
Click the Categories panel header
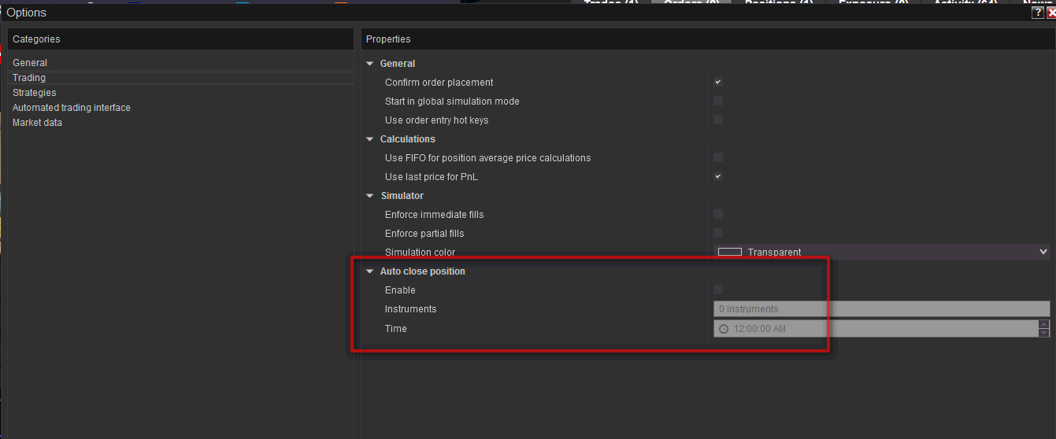click(181, 39)
